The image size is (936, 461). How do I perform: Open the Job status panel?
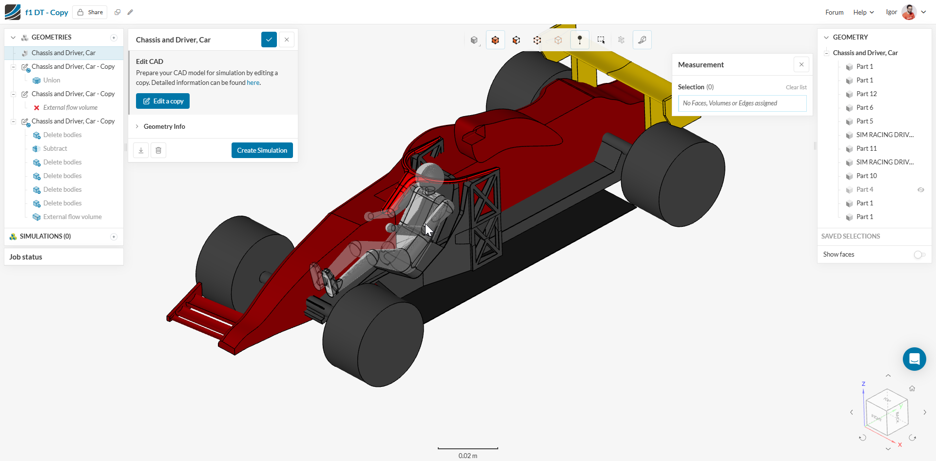click(x=64, y=257)
